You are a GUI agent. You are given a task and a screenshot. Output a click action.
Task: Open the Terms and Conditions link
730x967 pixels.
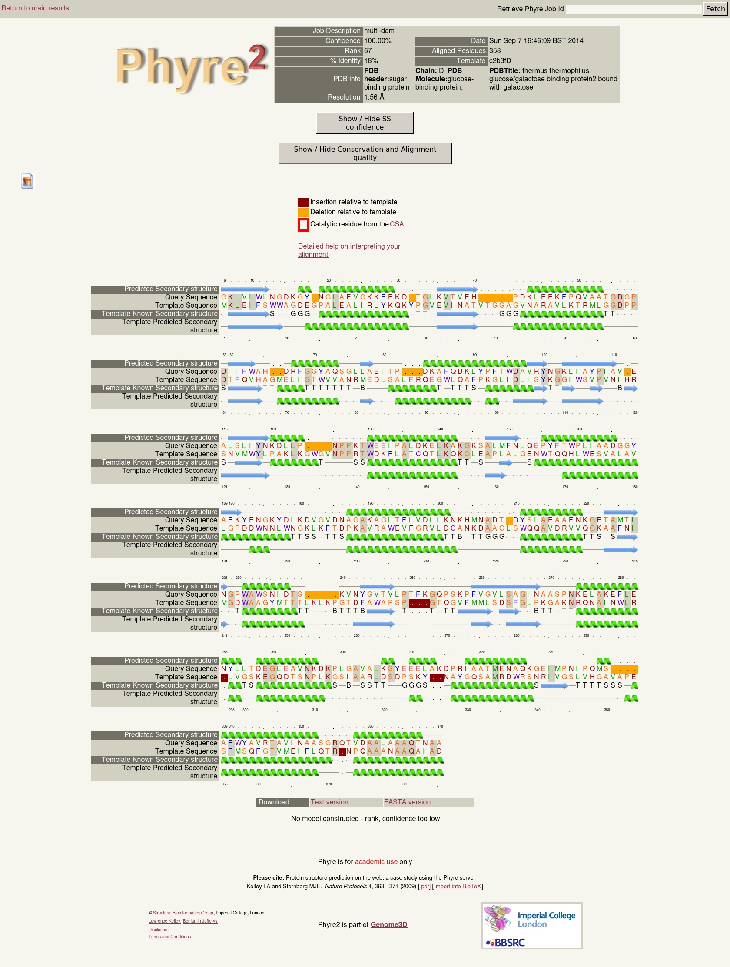coord(169,937)
